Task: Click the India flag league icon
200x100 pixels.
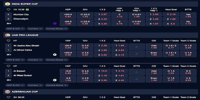Action: pyautogui.click(x=7, y=4)
